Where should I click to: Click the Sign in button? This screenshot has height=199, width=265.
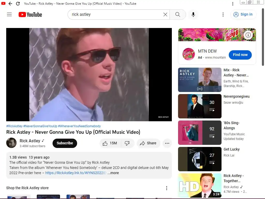(x=243, y=15)
